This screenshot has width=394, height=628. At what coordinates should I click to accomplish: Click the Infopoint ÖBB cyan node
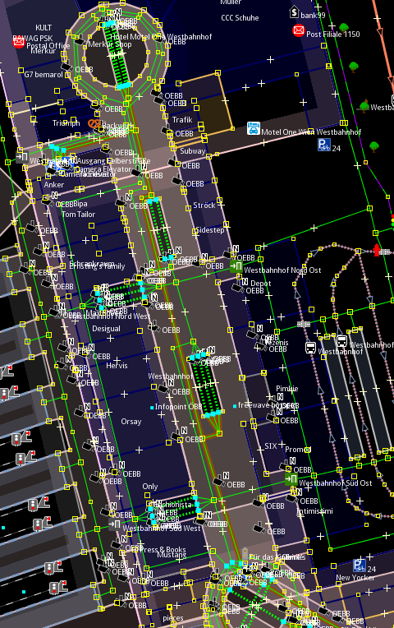(152, 408)
